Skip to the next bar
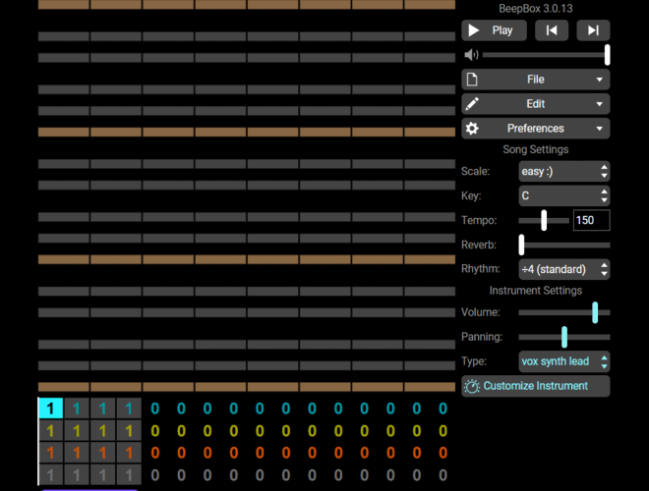 coord(593,30)
